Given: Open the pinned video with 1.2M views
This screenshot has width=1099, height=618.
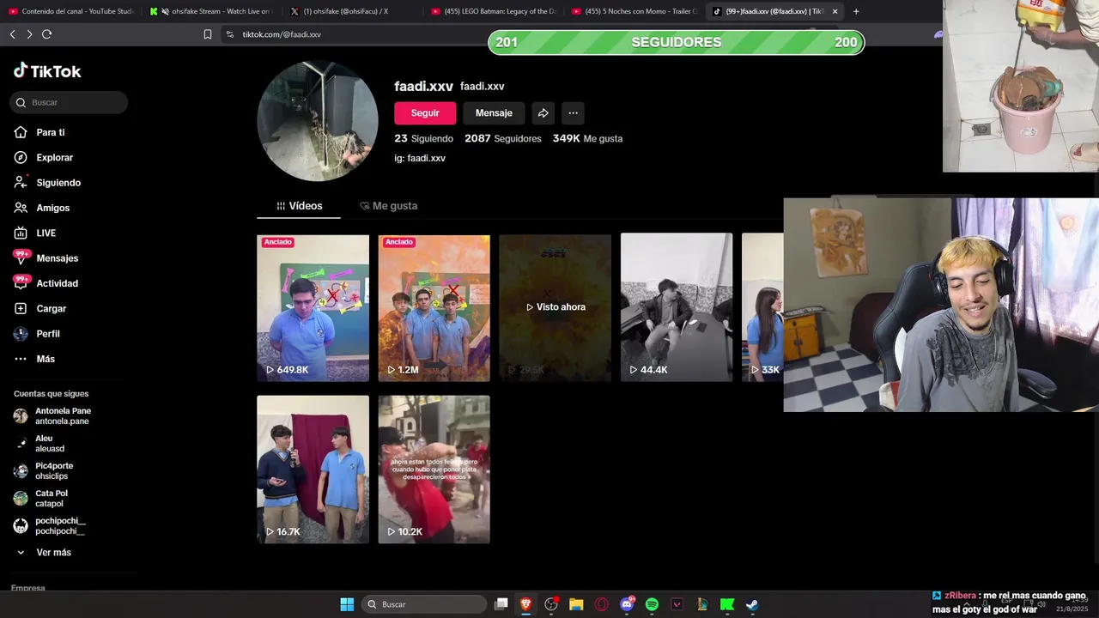Looking at the screenshot, I should (434, 308).
